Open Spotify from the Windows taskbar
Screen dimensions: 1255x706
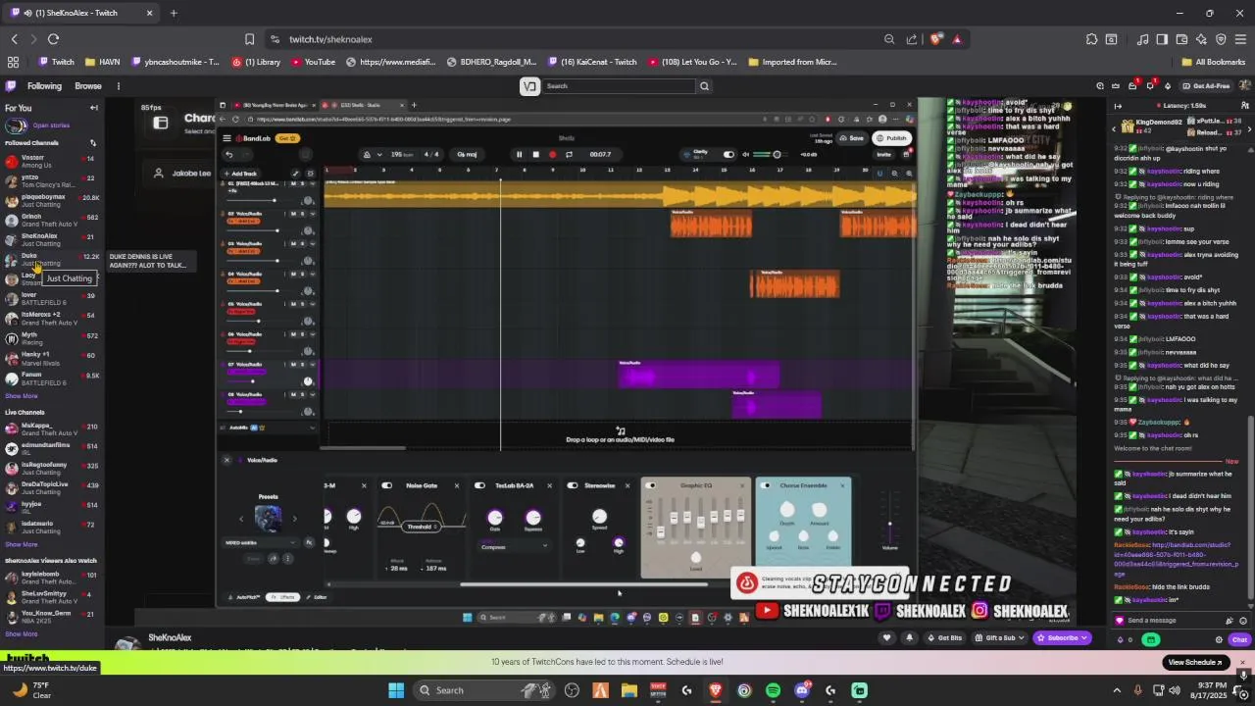point(773,690)
